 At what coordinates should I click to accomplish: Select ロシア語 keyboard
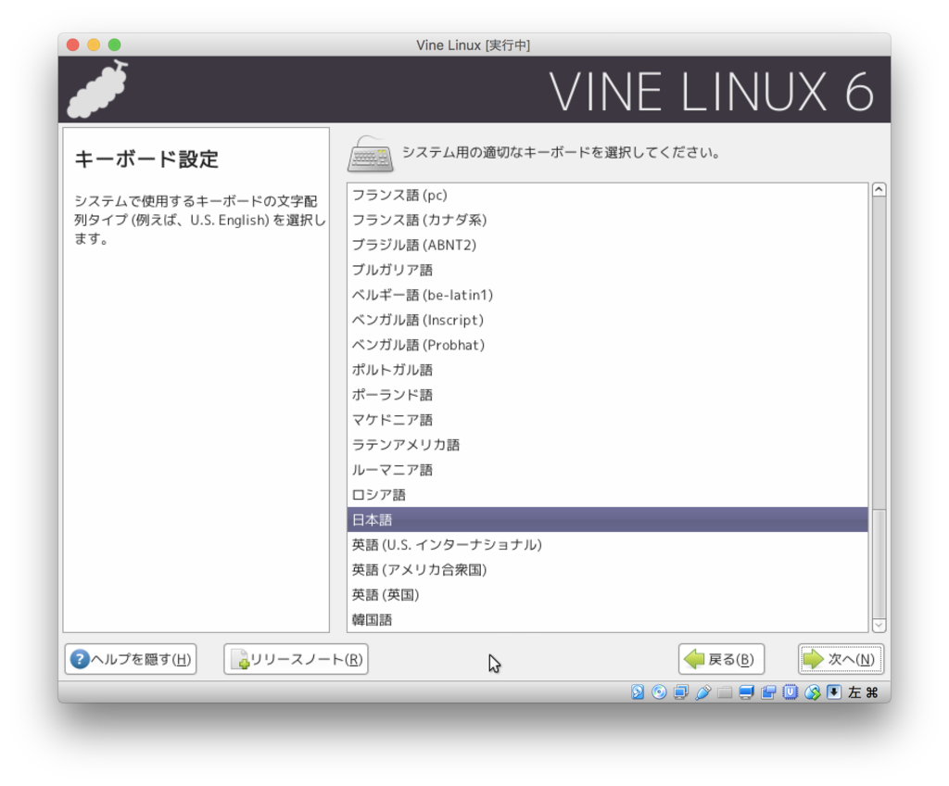pos(608,495)
